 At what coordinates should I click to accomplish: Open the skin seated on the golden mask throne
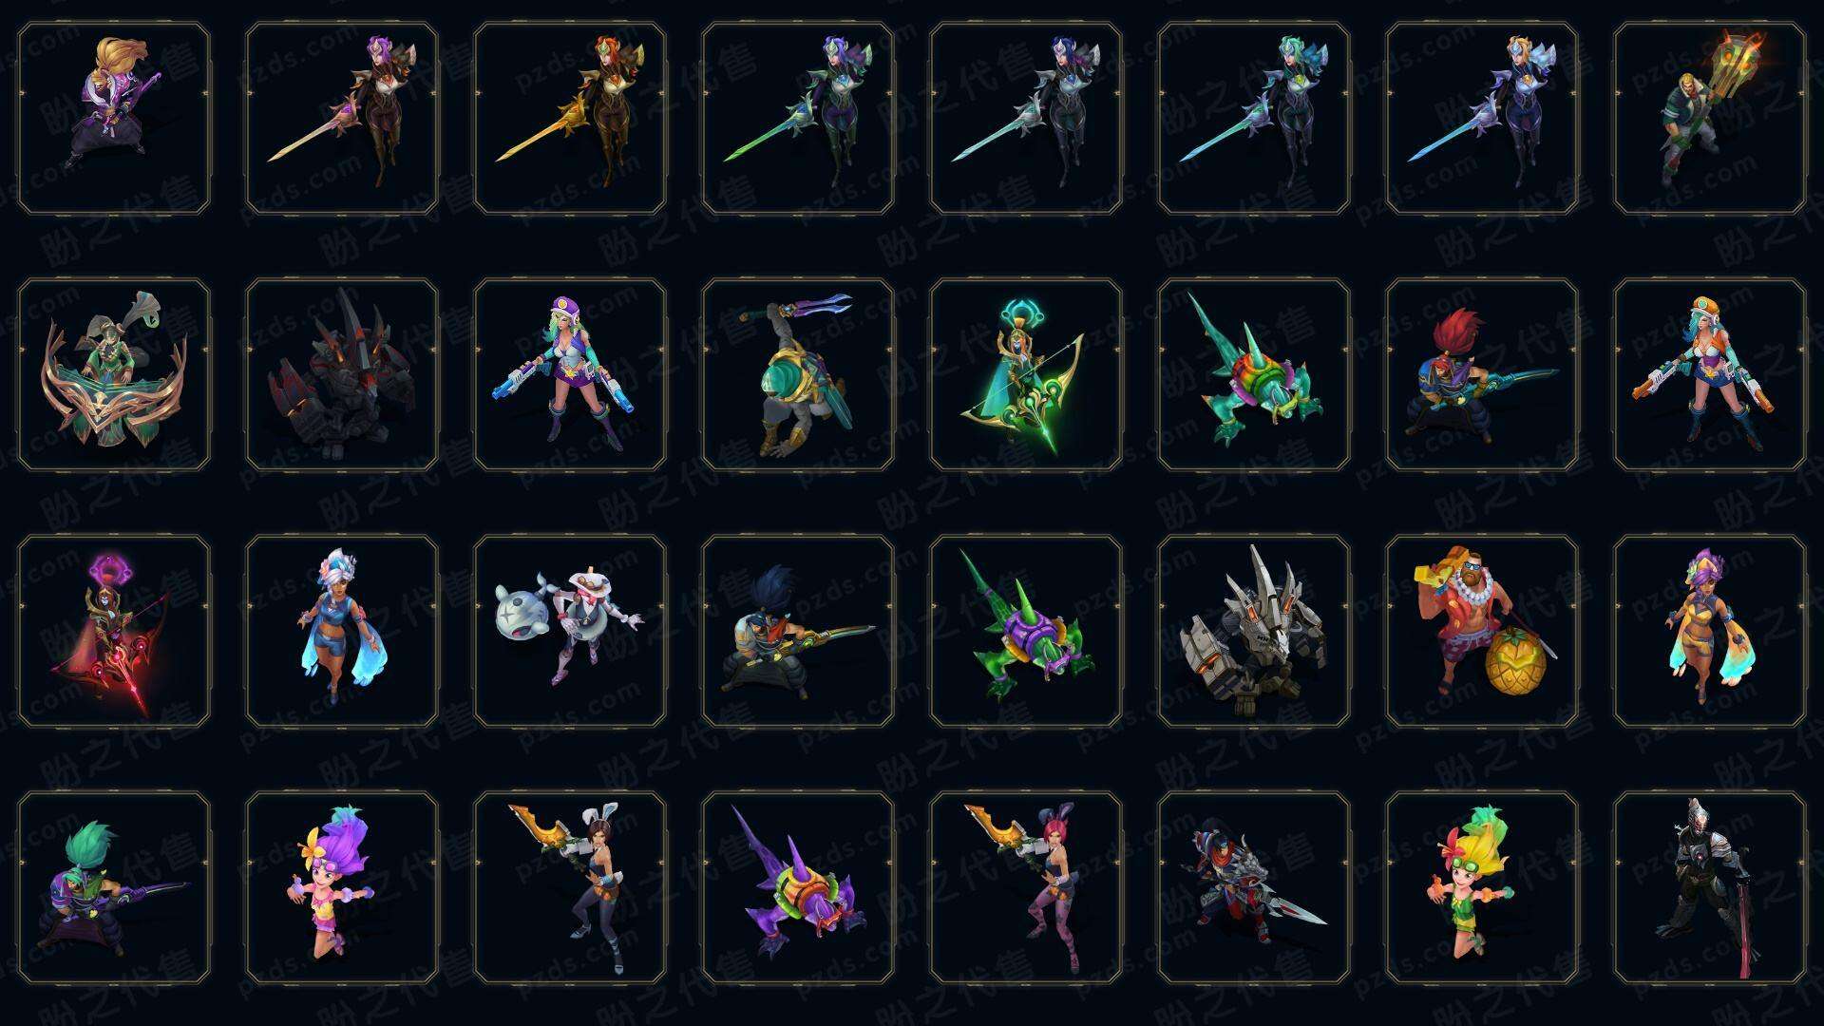click(x=114, y=374)
